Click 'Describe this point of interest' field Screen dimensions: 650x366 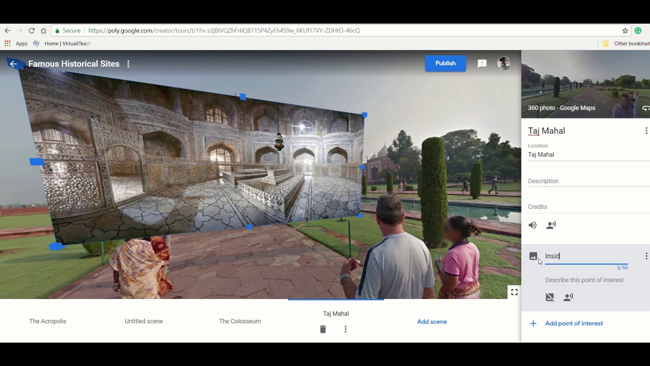(x=584, y=280)
